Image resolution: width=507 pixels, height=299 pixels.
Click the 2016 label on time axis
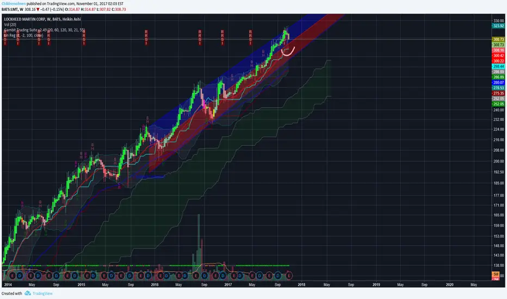pos(155,284)
